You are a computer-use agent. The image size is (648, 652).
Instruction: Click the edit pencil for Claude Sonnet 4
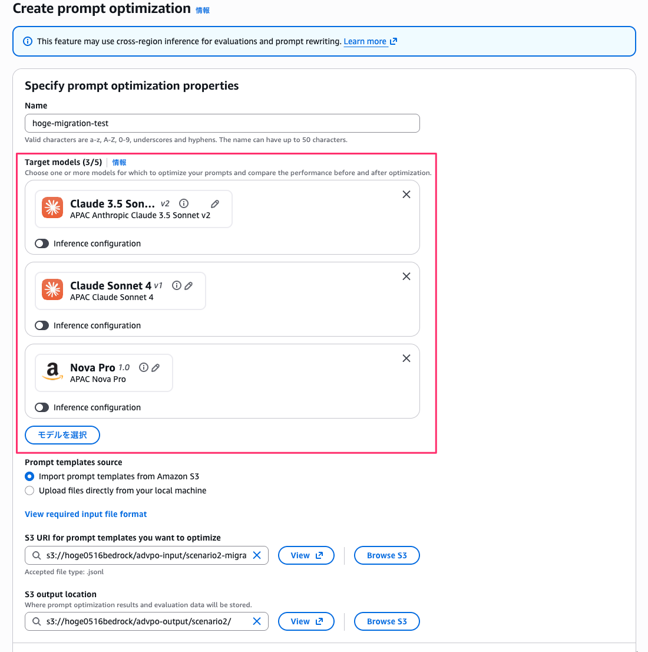pyautogui.click(x=189, y=286)
